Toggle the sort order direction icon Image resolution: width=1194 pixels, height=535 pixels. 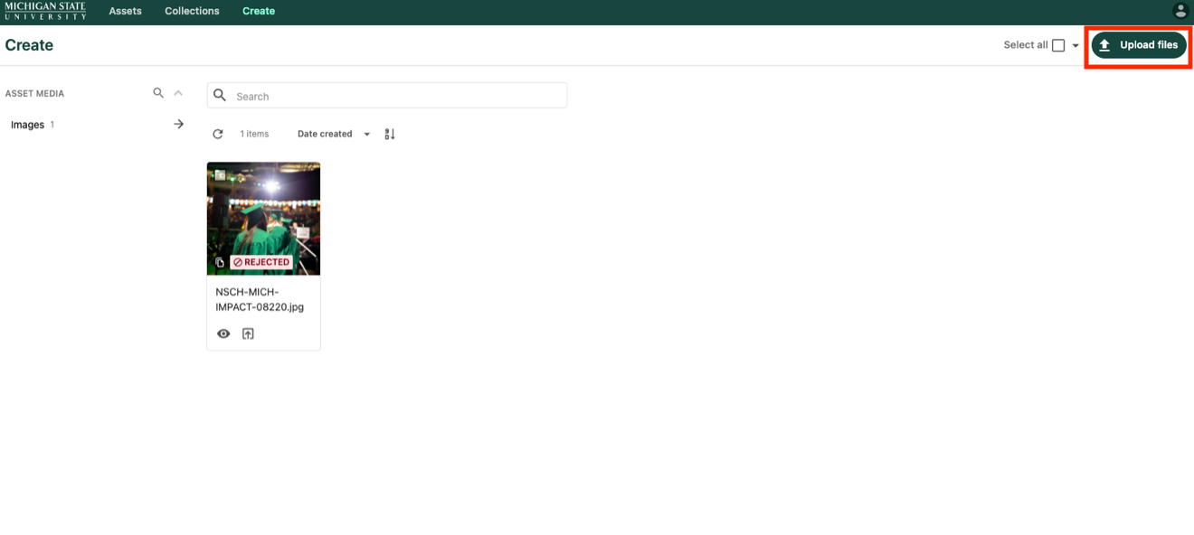[390, 134]
